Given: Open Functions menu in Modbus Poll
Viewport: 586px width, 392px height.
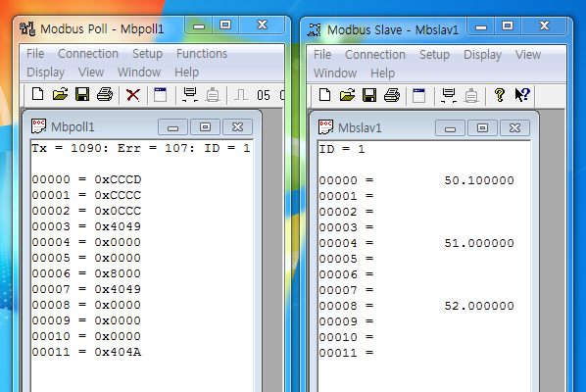Looking at the screenshot, I should 202,54.
